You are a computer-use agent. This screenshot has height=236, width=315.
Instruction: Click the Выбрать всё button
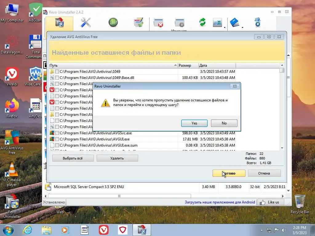[73, 158]
